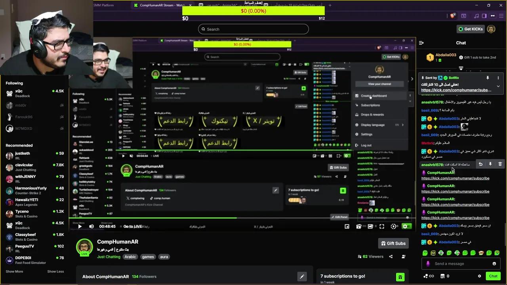
Task: Open shop icon showing 0
Action: pos(445,276)
